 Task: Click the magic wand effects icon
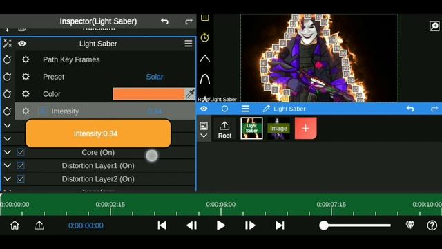(8, 44)
